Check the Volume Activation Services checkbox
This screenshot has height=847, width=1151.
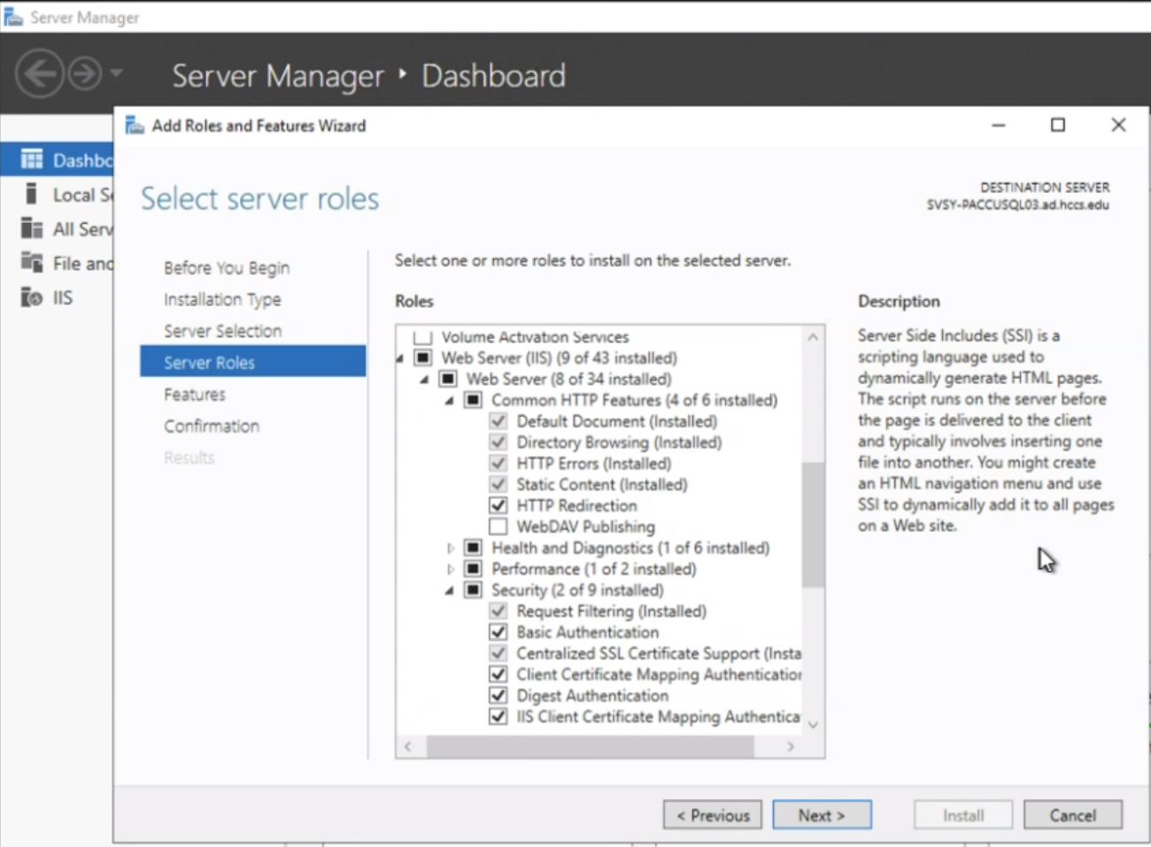(423, 337)
